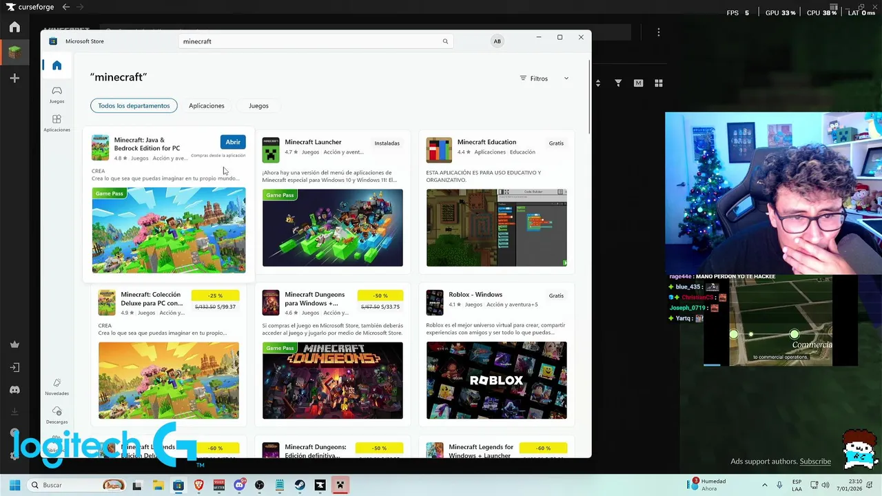Screen dimensions: 882x496
Task: Open Minecraft Java & Bedrock cover image
Action: click(169, 230)
